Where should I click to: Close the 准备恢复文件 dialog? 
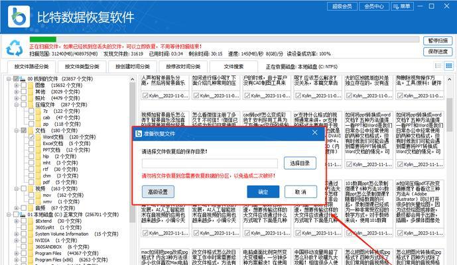(315, 132)
